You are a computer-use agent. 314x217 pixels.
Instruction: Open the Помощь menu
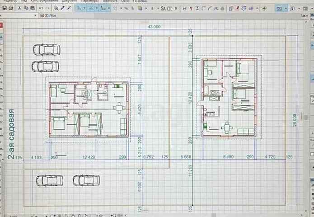pyautogui.click(x=141, y=2)
